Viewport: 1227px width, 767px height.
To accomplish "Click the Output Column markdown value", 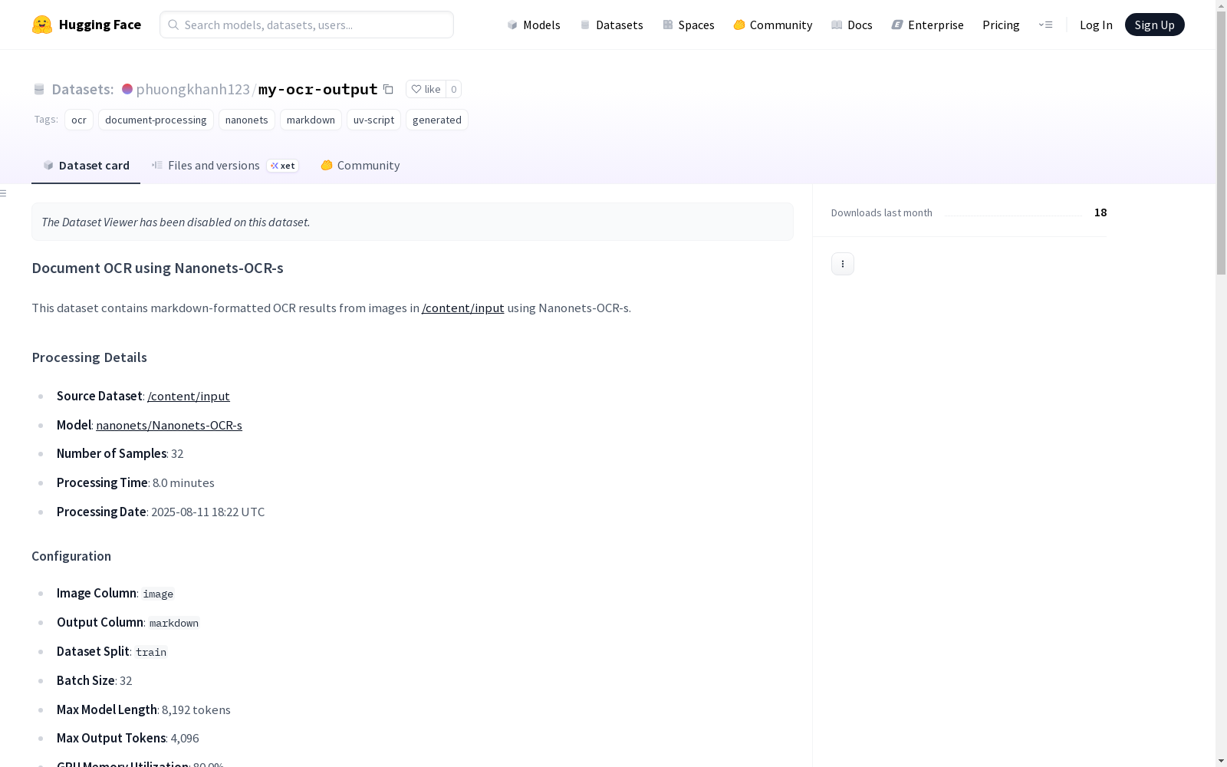I will [174, 623].
